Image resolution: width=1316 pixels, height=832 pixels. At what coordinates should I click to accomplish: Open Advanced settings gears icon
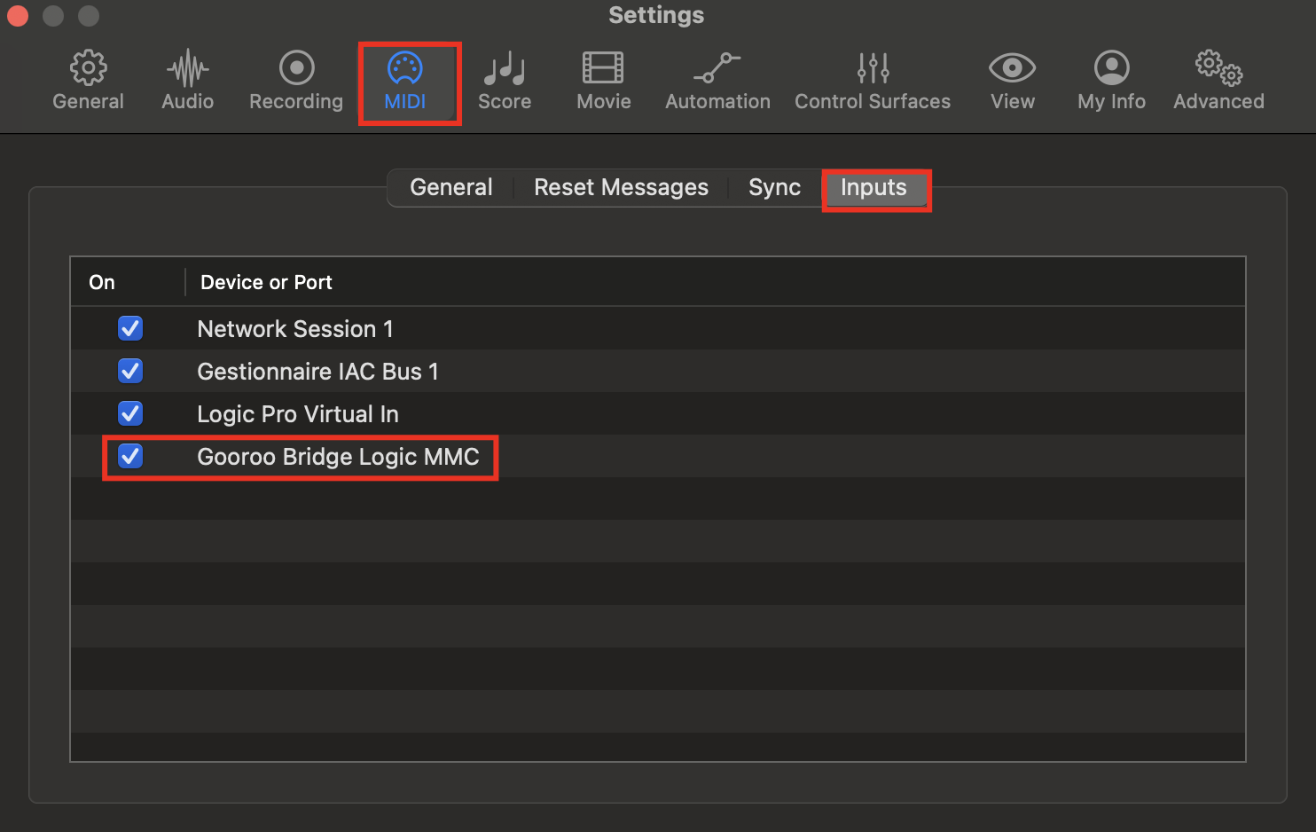(1218, 67)
